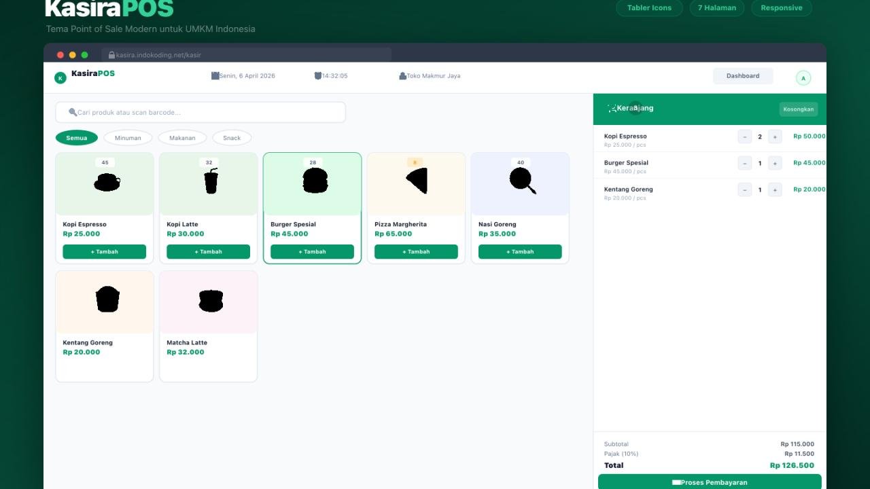Click the cart icon in the Keranjang header
This screenshot has height=489, width=870.
(612, 107)
